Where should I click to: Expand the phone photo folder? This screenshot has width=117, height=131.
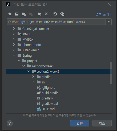tap(14, 45)
